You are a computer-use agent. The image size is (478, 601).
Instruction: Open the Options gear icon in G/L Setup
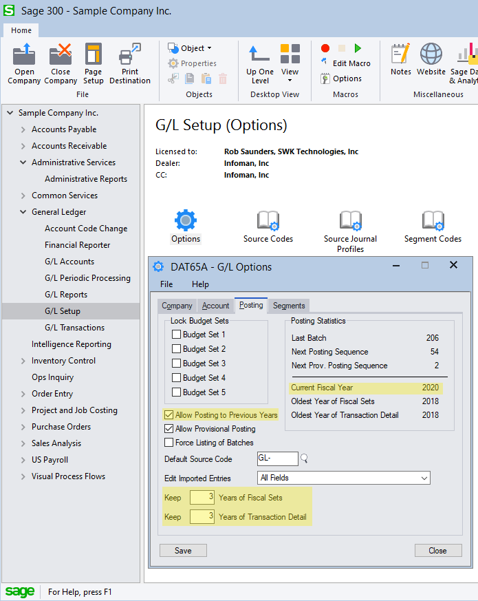coord(186,220)
